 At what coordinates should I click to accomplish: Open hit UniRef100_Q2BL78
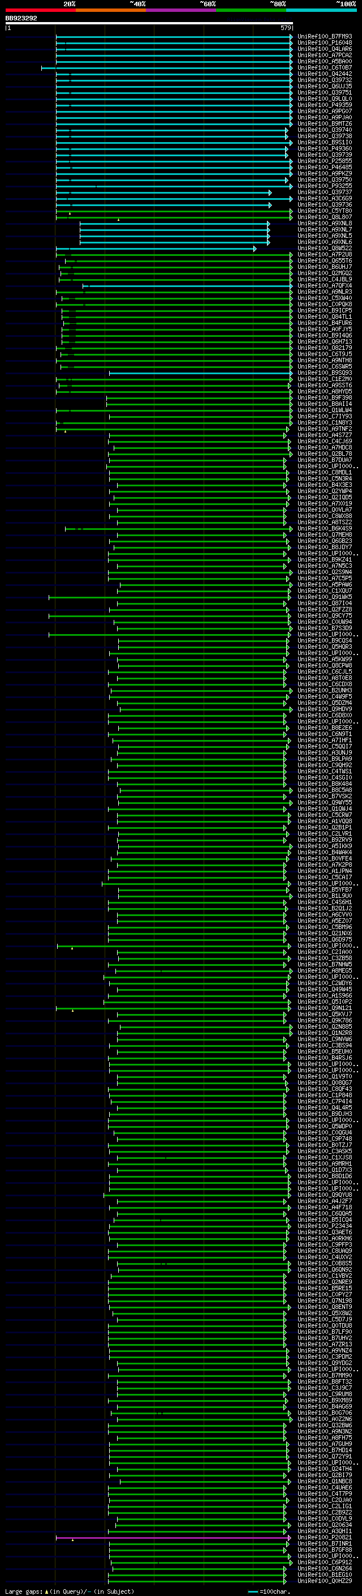(x=325, y=453)
